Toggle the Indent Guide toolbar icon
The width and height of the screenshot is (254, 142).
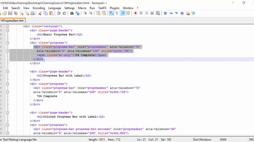pos(123,13)
